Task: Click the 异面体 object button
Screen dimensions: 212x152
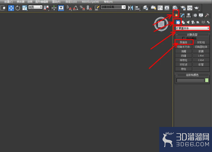Action: coord(183,42)
